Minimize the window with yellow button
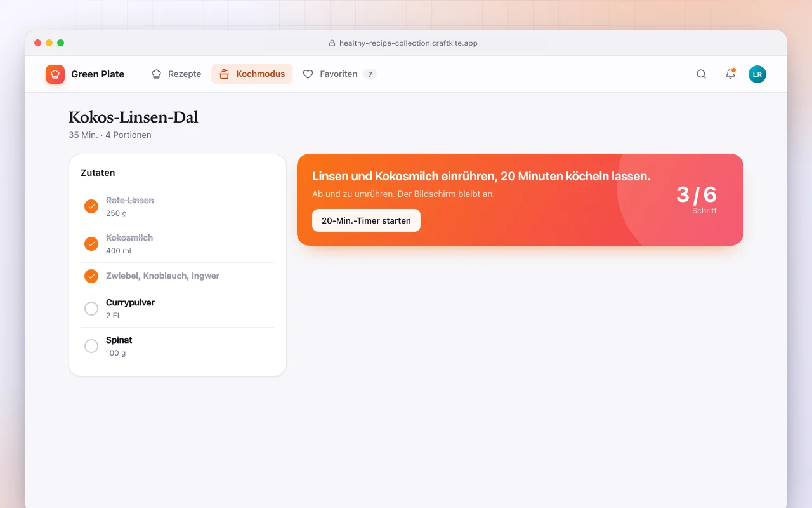This screenshot has height=508, width=812. pos(49,43)
